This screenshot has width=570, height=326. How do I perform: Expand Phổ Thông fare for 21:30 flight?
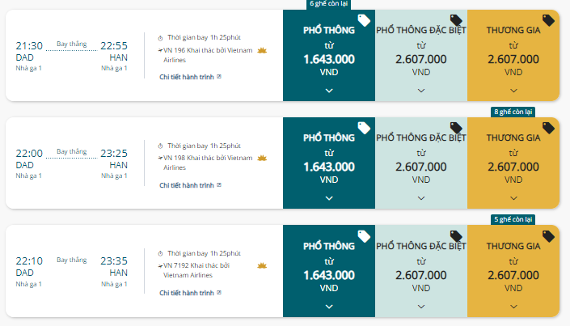[329, 91]
